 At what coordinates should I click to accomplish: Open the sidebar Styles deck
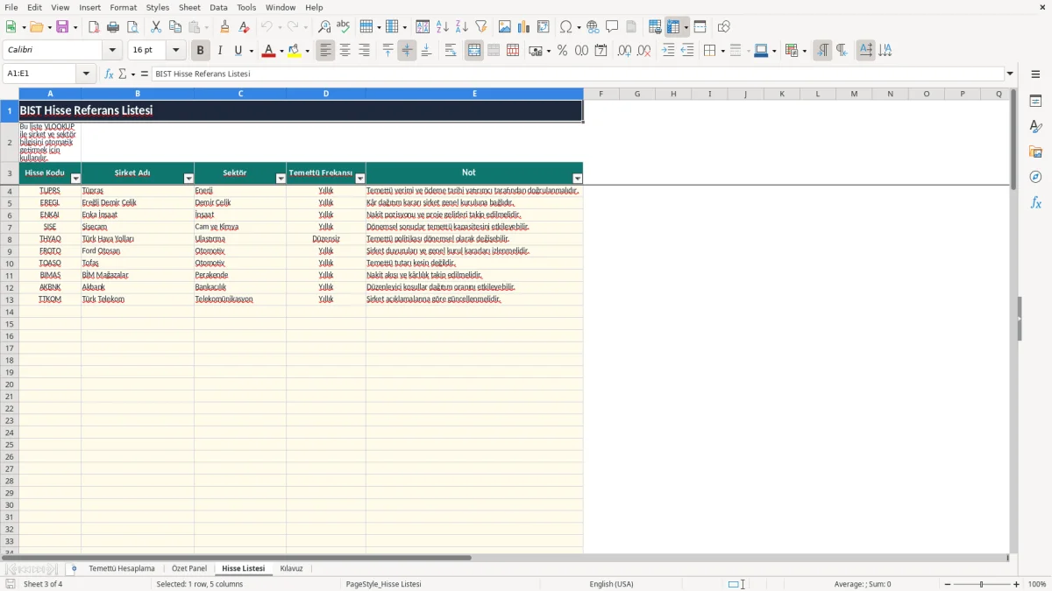pyautogui.click(x=1035, y=127)
